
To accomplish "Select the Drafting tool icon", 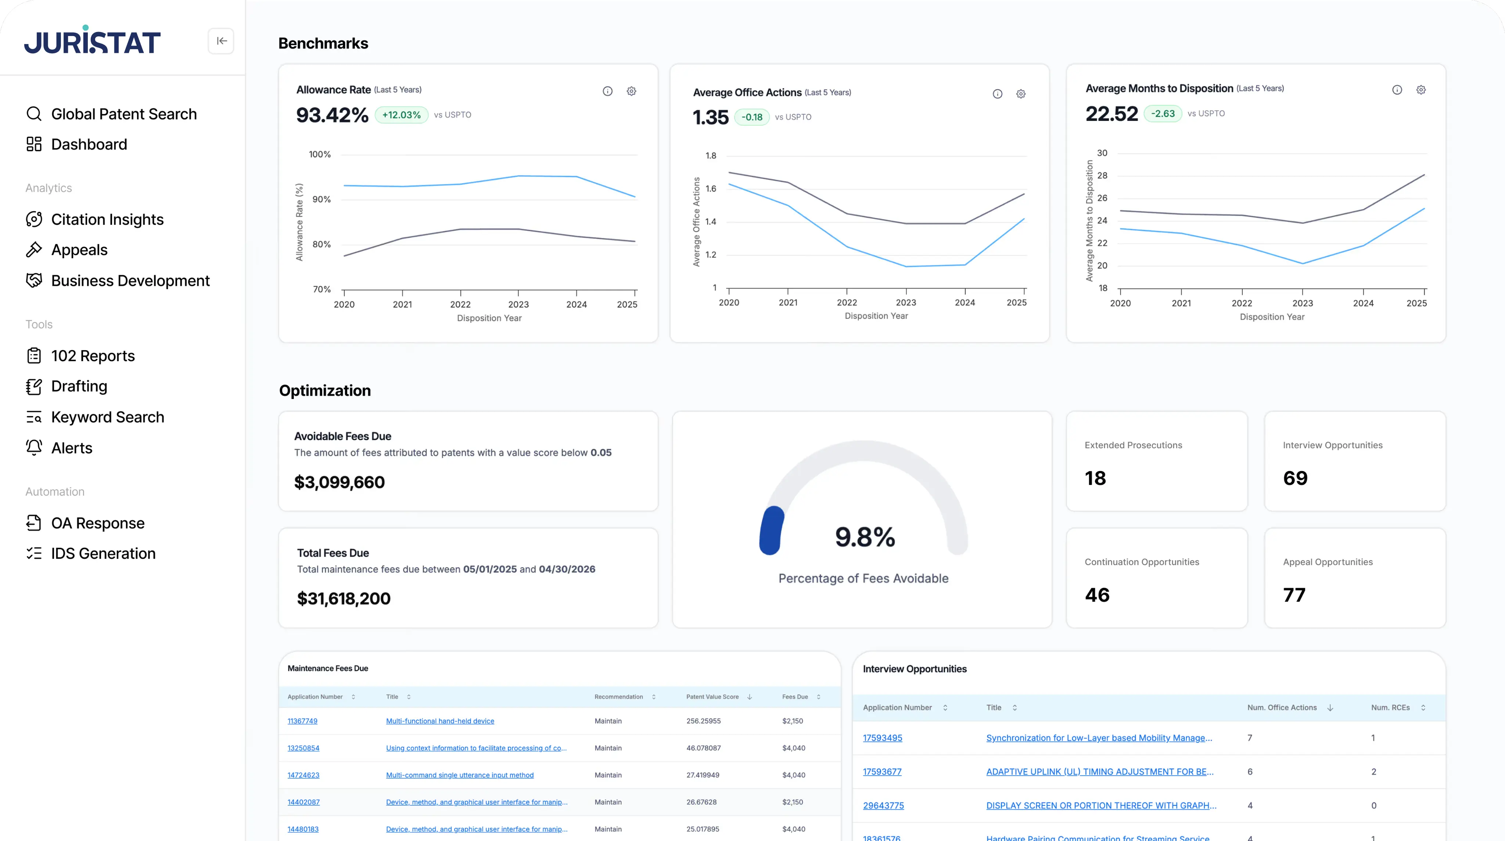I will [34, 386].
